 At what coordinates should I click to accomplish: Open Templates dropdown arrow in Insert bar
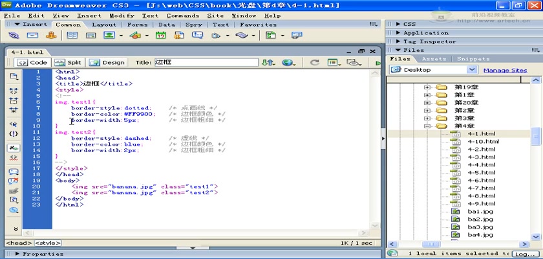point(282,36)
